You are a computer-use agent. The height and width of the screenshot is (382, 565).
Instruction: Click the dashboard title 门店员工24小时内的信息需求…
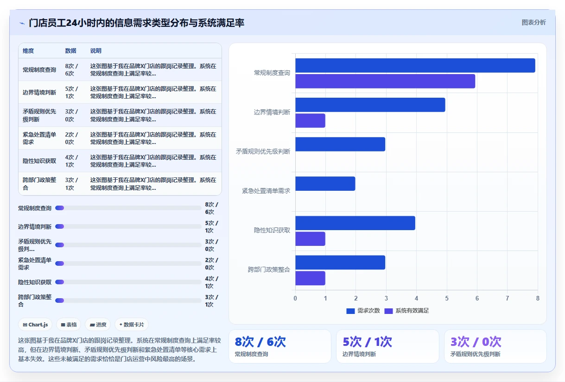click(137, 23)
